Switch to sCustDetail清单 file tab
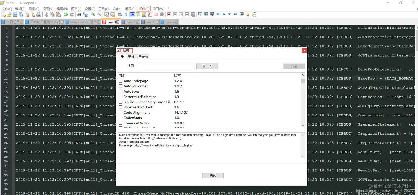The width and height of the screenshot is (418, 195). 83,22
